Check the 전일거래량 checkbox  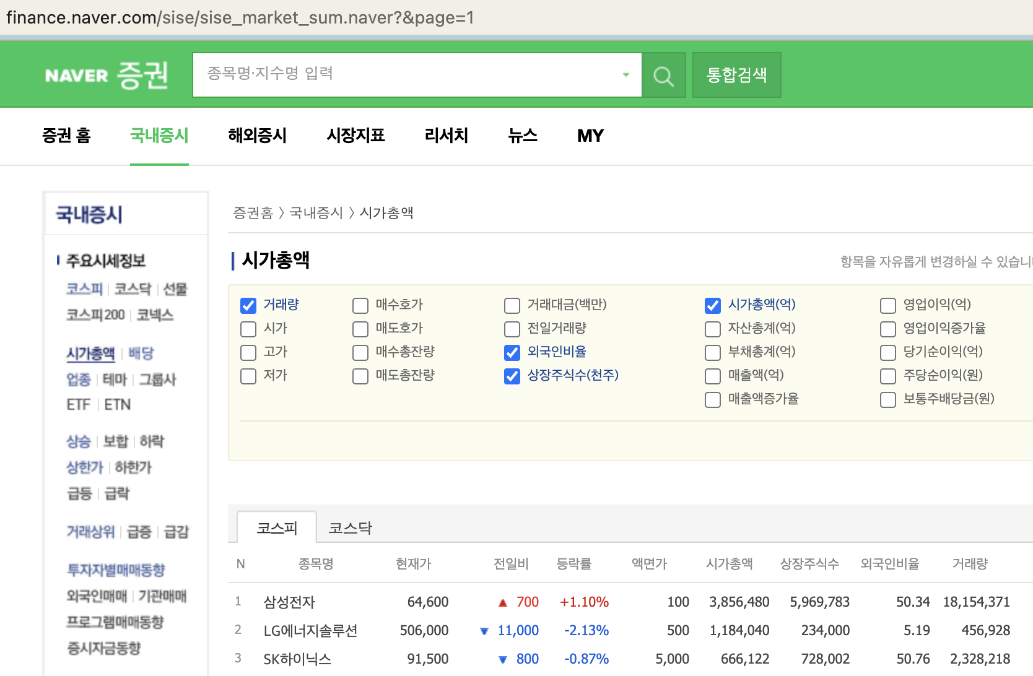[512, 329]
